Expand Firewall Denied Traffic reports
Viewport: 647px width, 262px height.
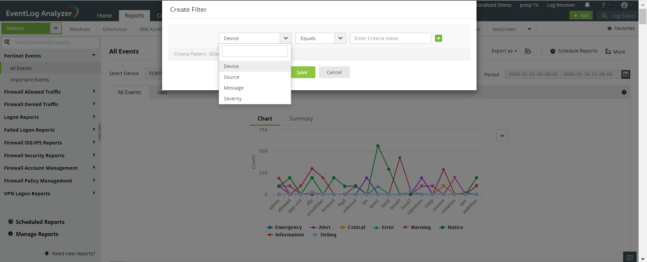94,104
